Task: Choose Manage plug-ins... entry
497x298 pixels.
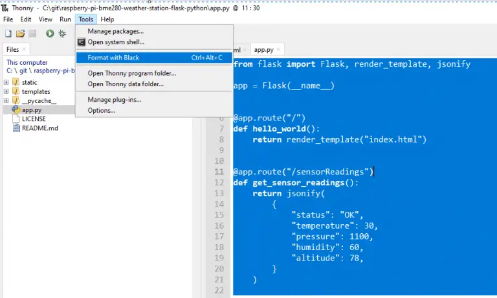Action: pos(155,99)
